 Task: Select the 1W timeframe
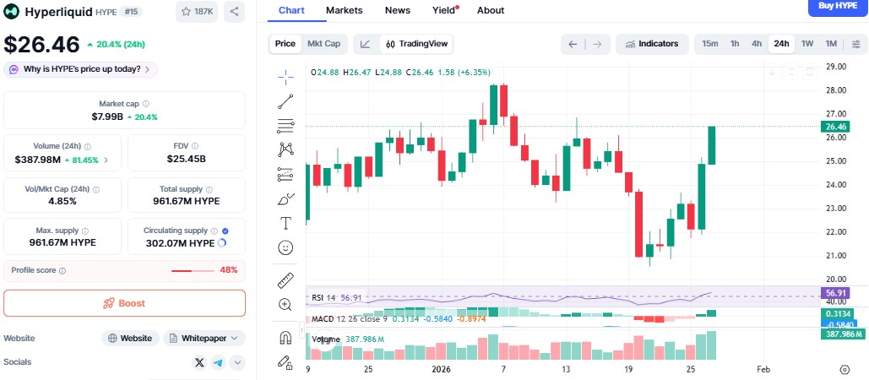pos(807,44)
